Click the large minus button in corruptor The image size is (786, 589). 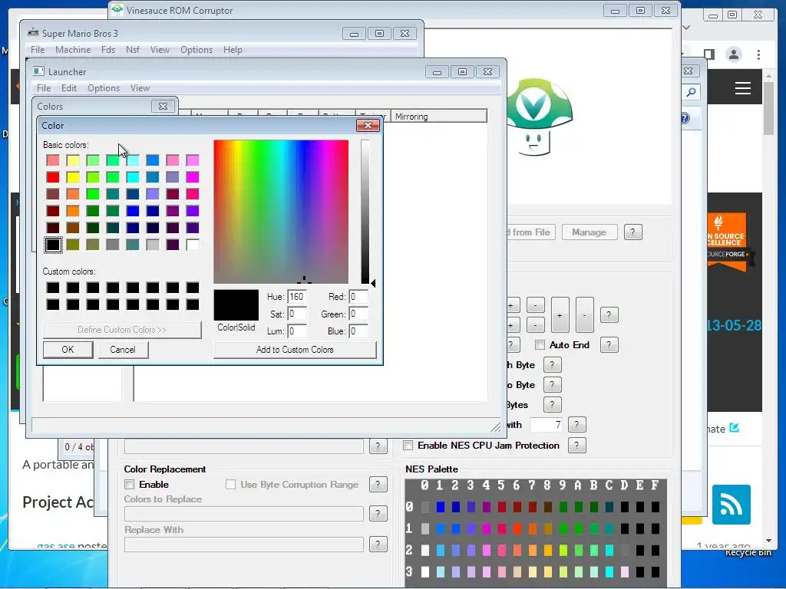tap(584, 315)
